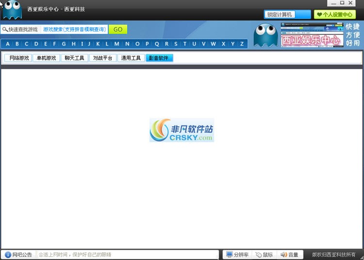This screenshot has height=260, width=364.
Task: Filter games by letter I
Action: tap(82, 44)
